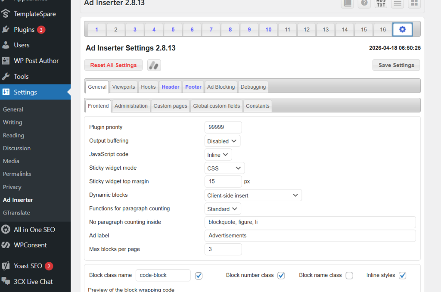
Task: Open the Output buffering dropdown
Action: point(222,141)
